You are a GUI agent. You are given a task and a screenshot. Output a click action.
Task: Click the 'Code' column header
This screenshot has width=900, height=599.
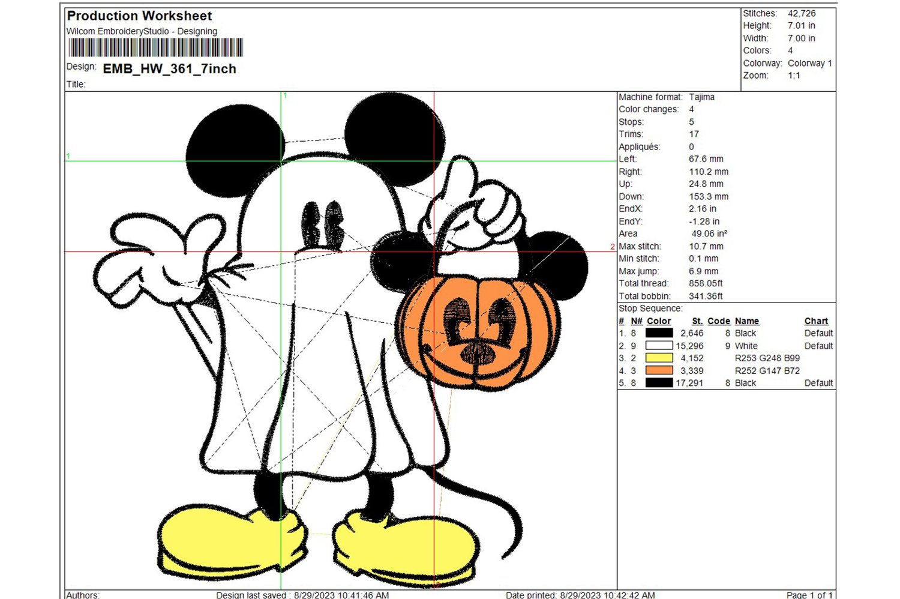tap(719, 321)
